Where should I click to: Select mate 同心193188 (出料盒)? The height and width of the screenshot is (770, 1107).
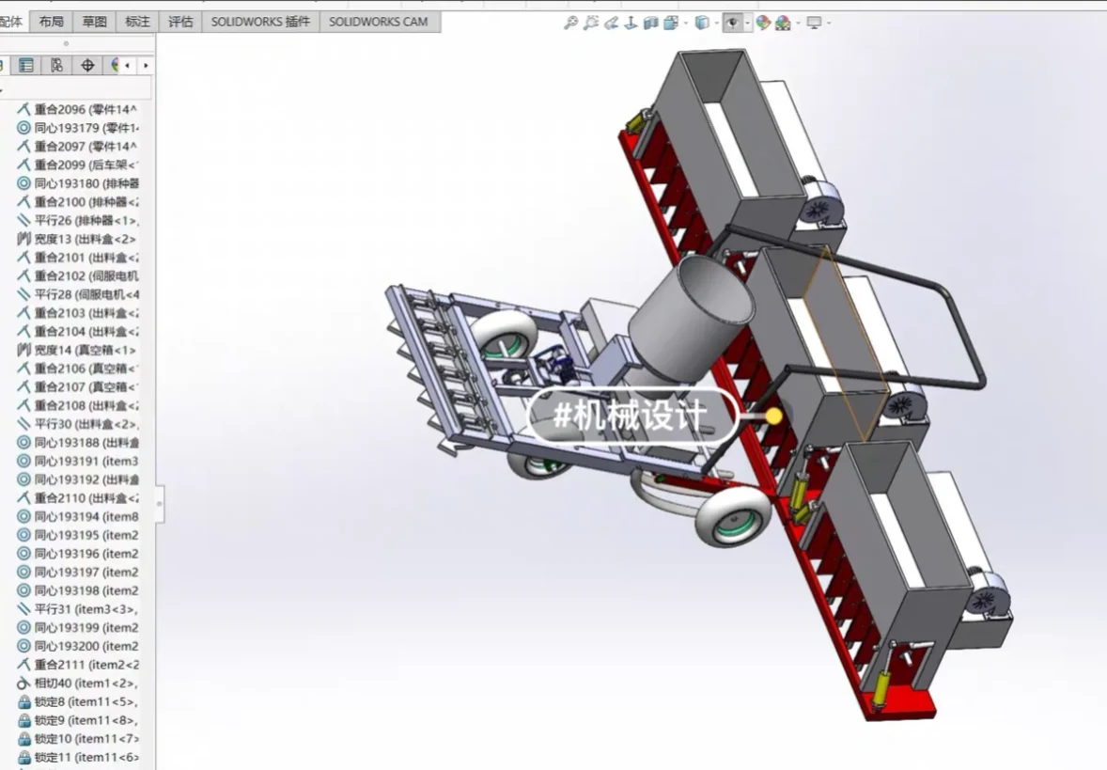pyautogui.click(x=76, y=443)
